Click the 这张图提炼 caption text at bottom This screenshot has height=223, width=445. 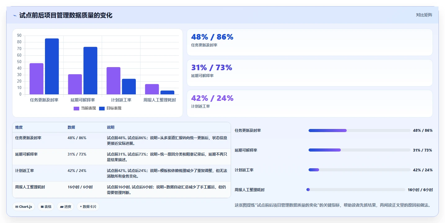332,205
